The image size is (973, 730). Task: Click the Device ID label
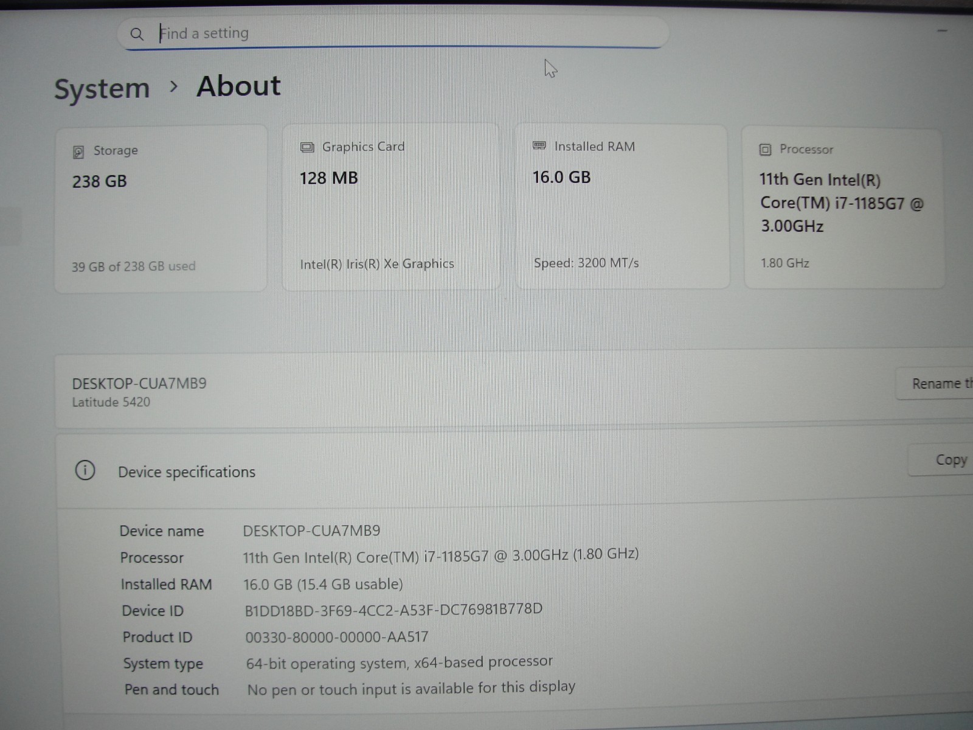click(153, 611)
